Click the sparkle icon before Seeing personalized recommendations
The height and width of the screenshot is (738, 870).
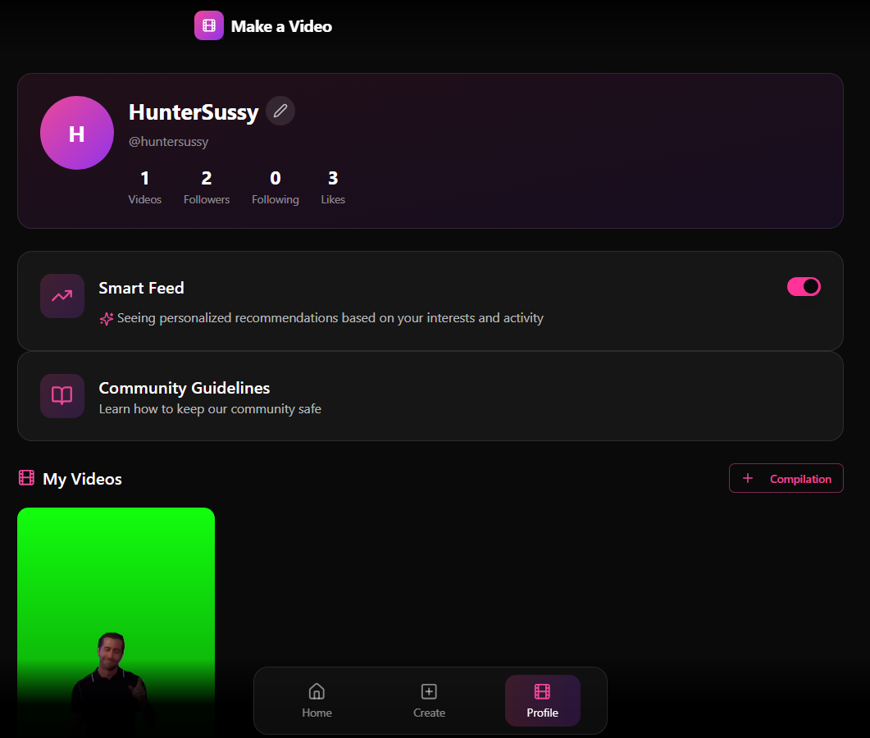tap(107, 318)
